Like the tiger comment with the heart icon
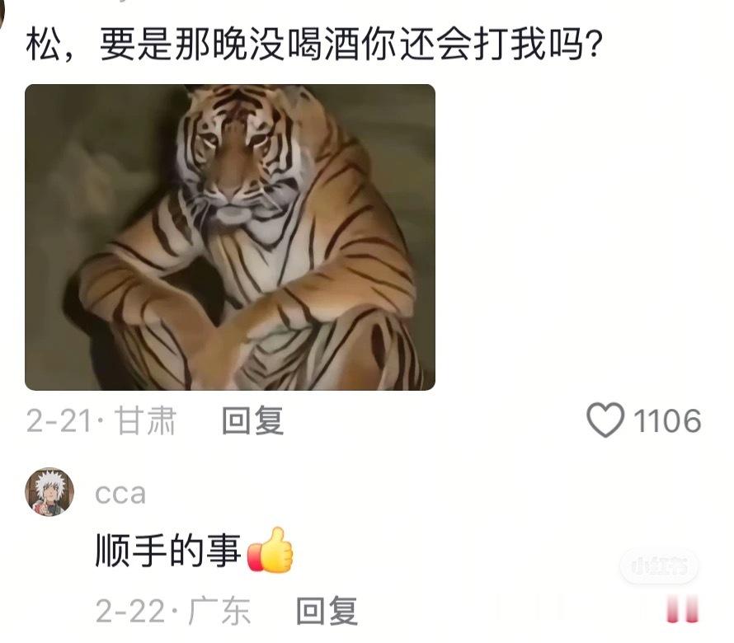Image resolution: width=734 pixels, height=643 pixels. (605, 420)
